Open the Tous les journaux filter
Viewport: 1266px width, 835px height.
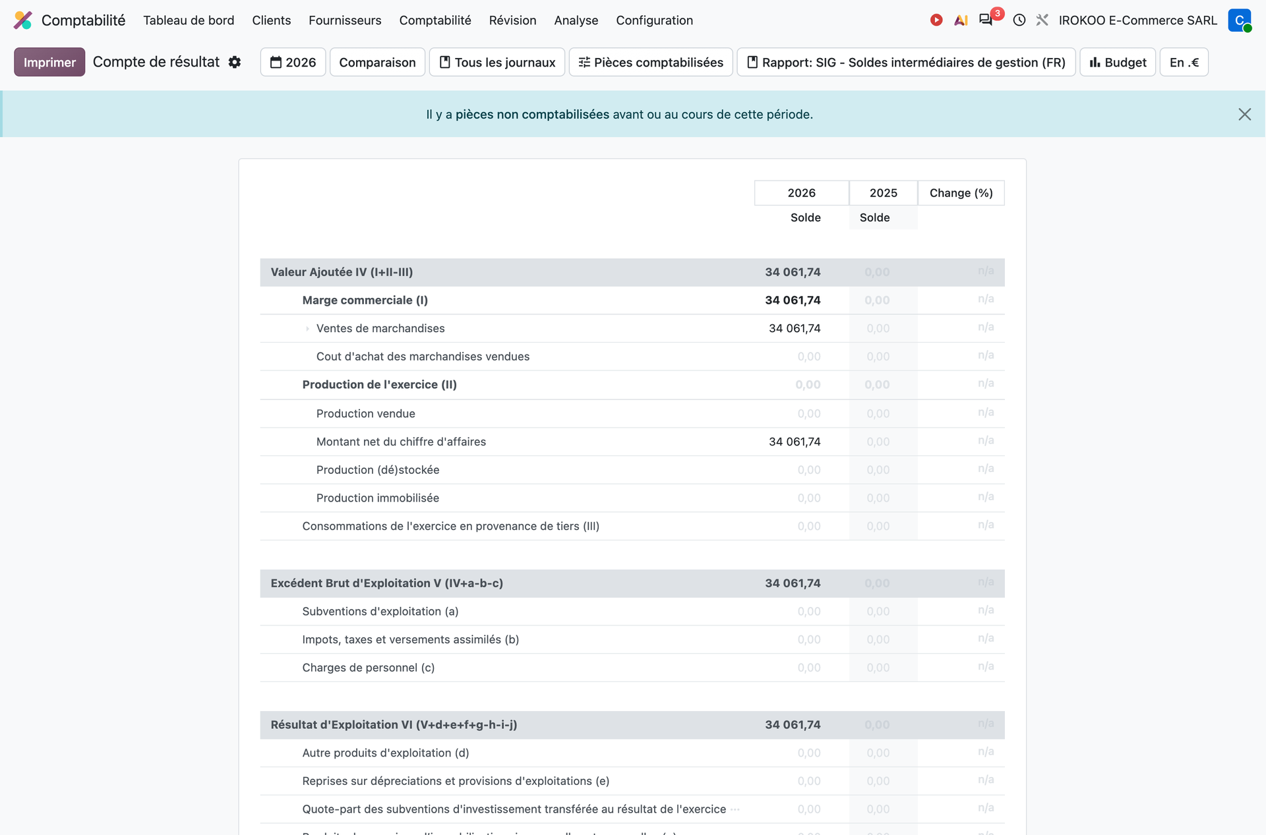pos(497,62)
